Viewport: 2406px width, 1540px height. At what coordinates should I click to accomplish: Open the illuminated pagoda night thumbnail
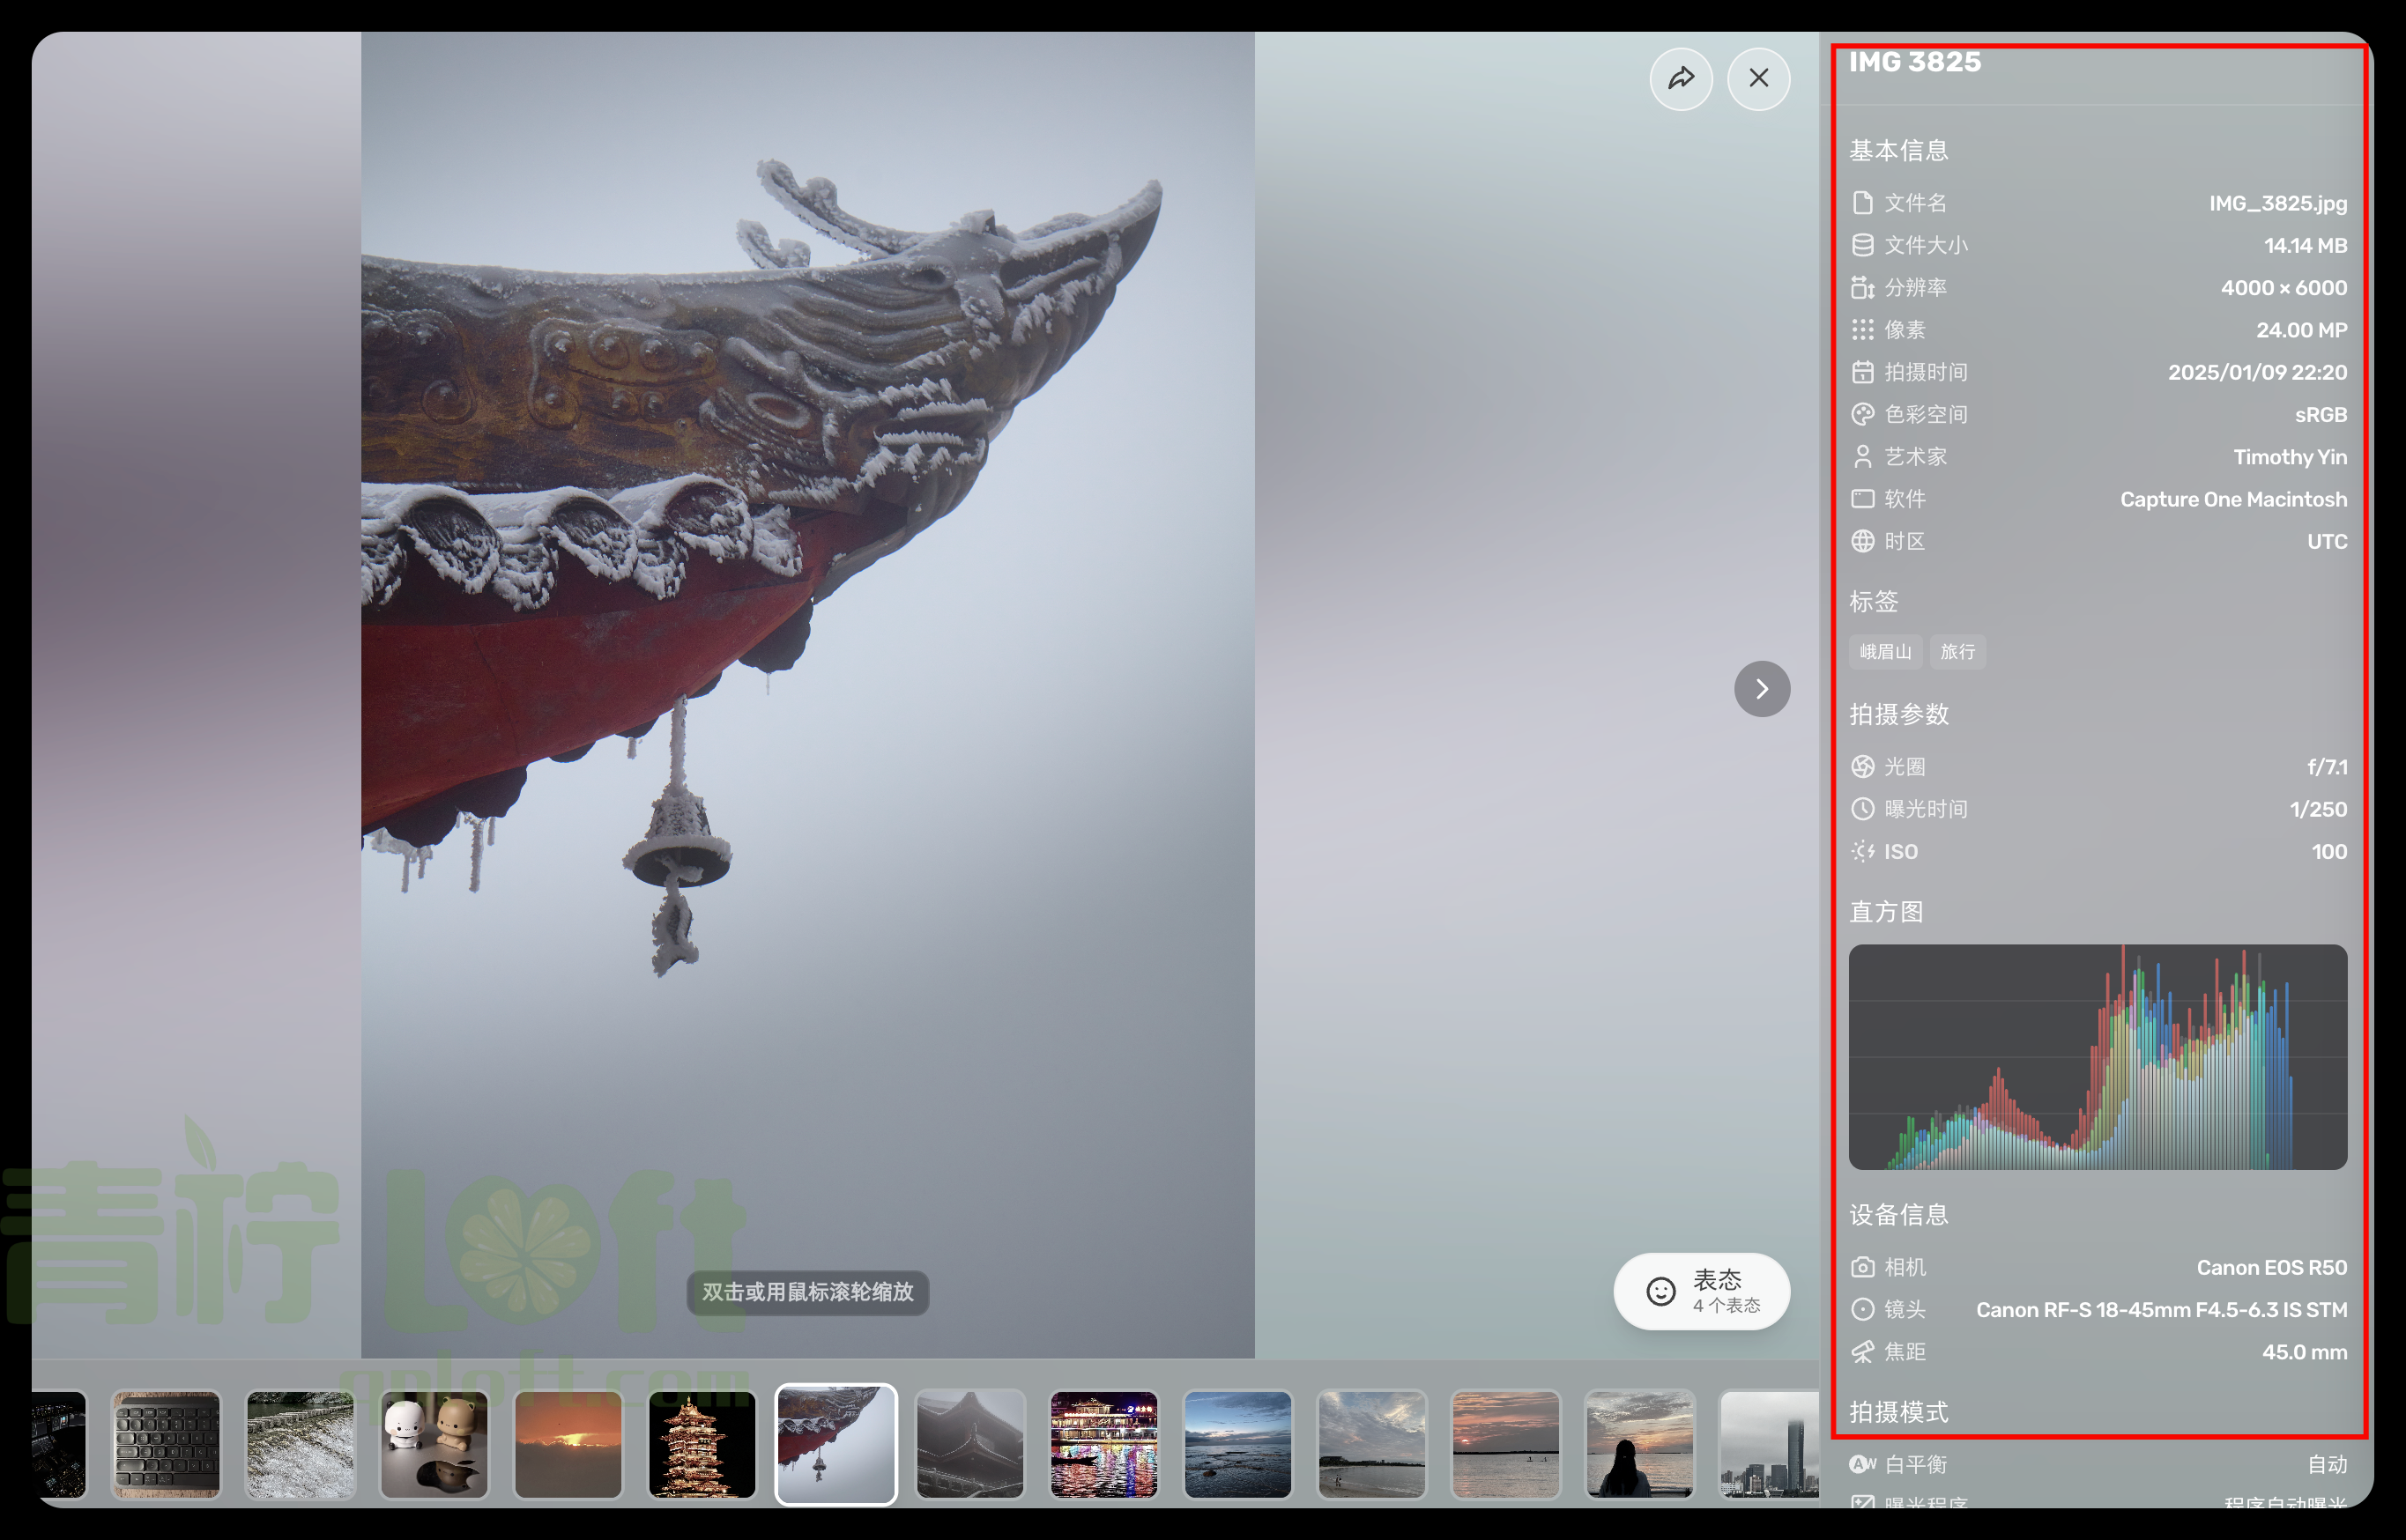[x=702, y=1444]
